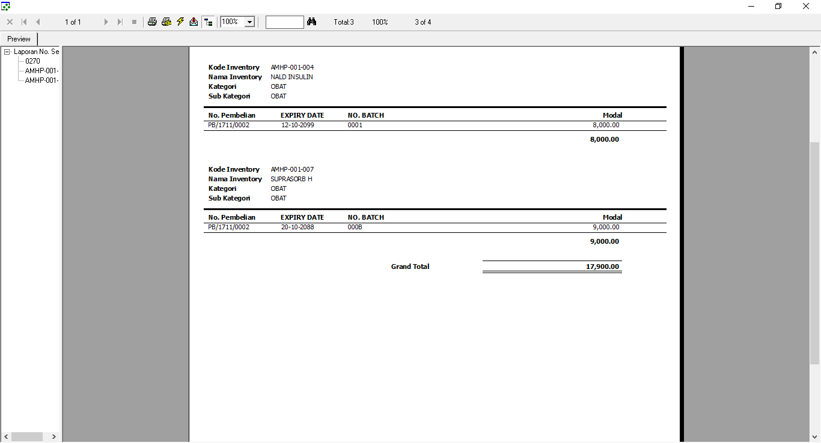Go to the first page

(25, 22)
